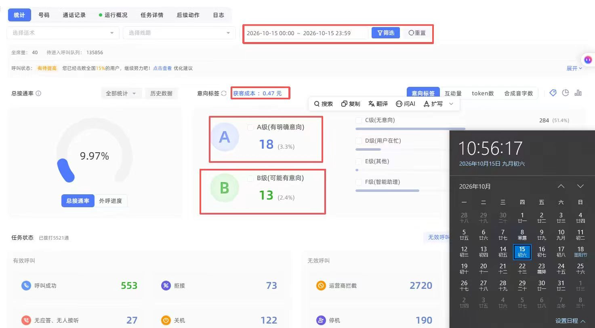Click the 呼叫成功 phone icon
Image resolution: width=595 pixels, height=328 pixels.
26,286
